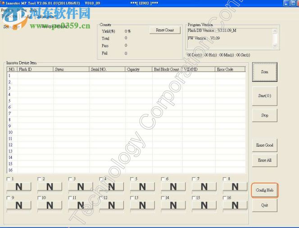Viewport: 299px width, 228px height.
Task: Click the N status button under port 5
Action: tap(142, 187)
